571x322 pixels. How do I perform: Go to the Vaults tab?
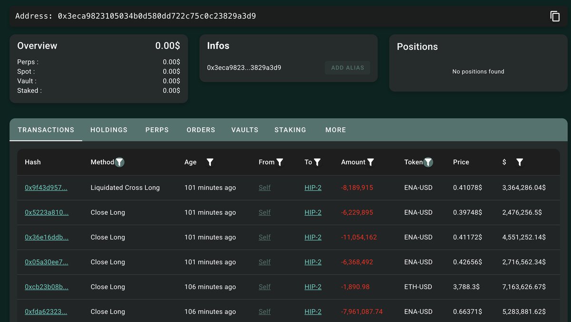(245, 130)
